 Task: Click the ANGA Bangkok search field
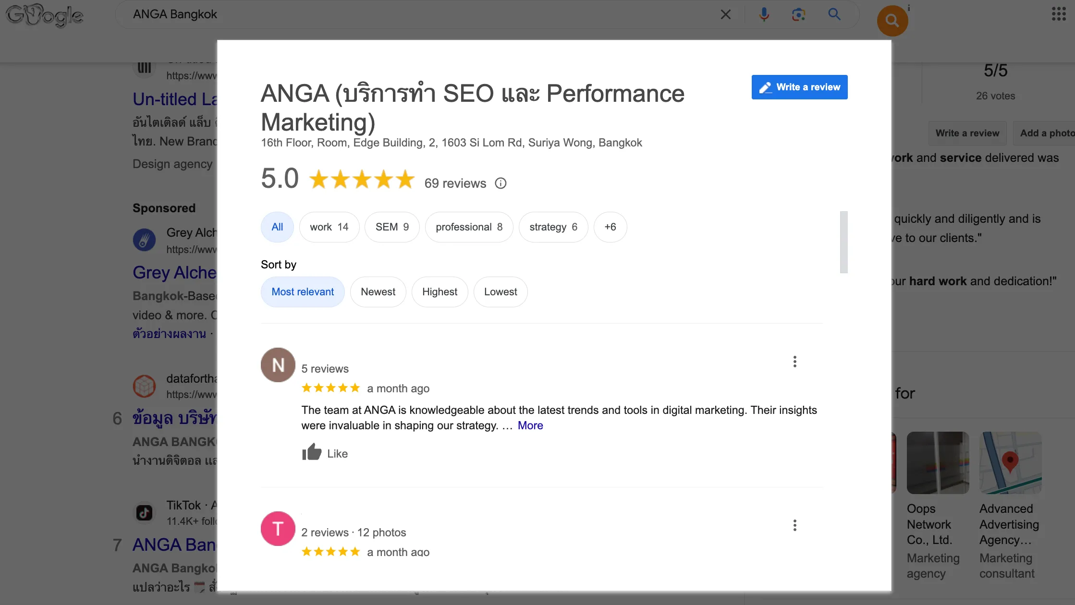click(423, 14)
